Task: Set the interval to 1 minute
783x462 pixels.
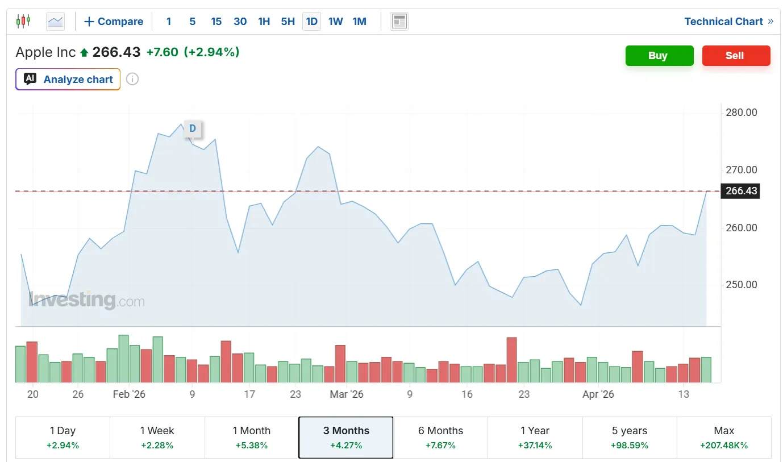Action: point(169,22)
